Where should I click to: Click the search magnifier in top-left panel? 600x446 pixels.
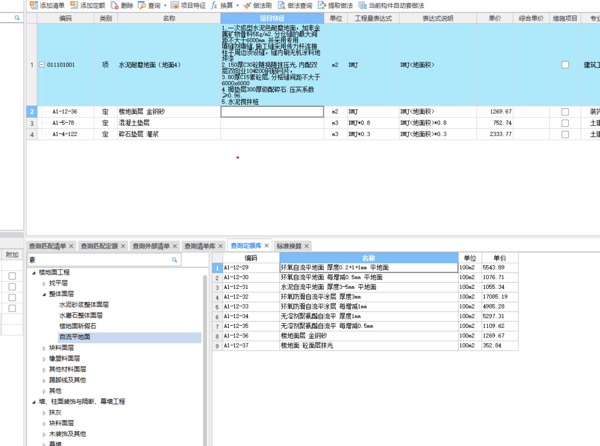click(17, 18)
